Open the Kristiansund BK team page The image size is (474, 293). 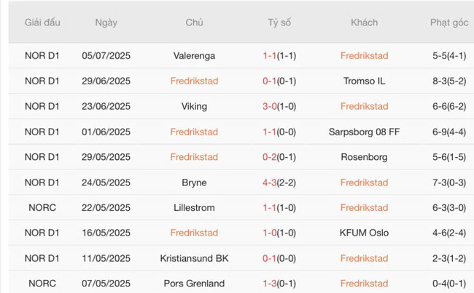click(194, 259)
